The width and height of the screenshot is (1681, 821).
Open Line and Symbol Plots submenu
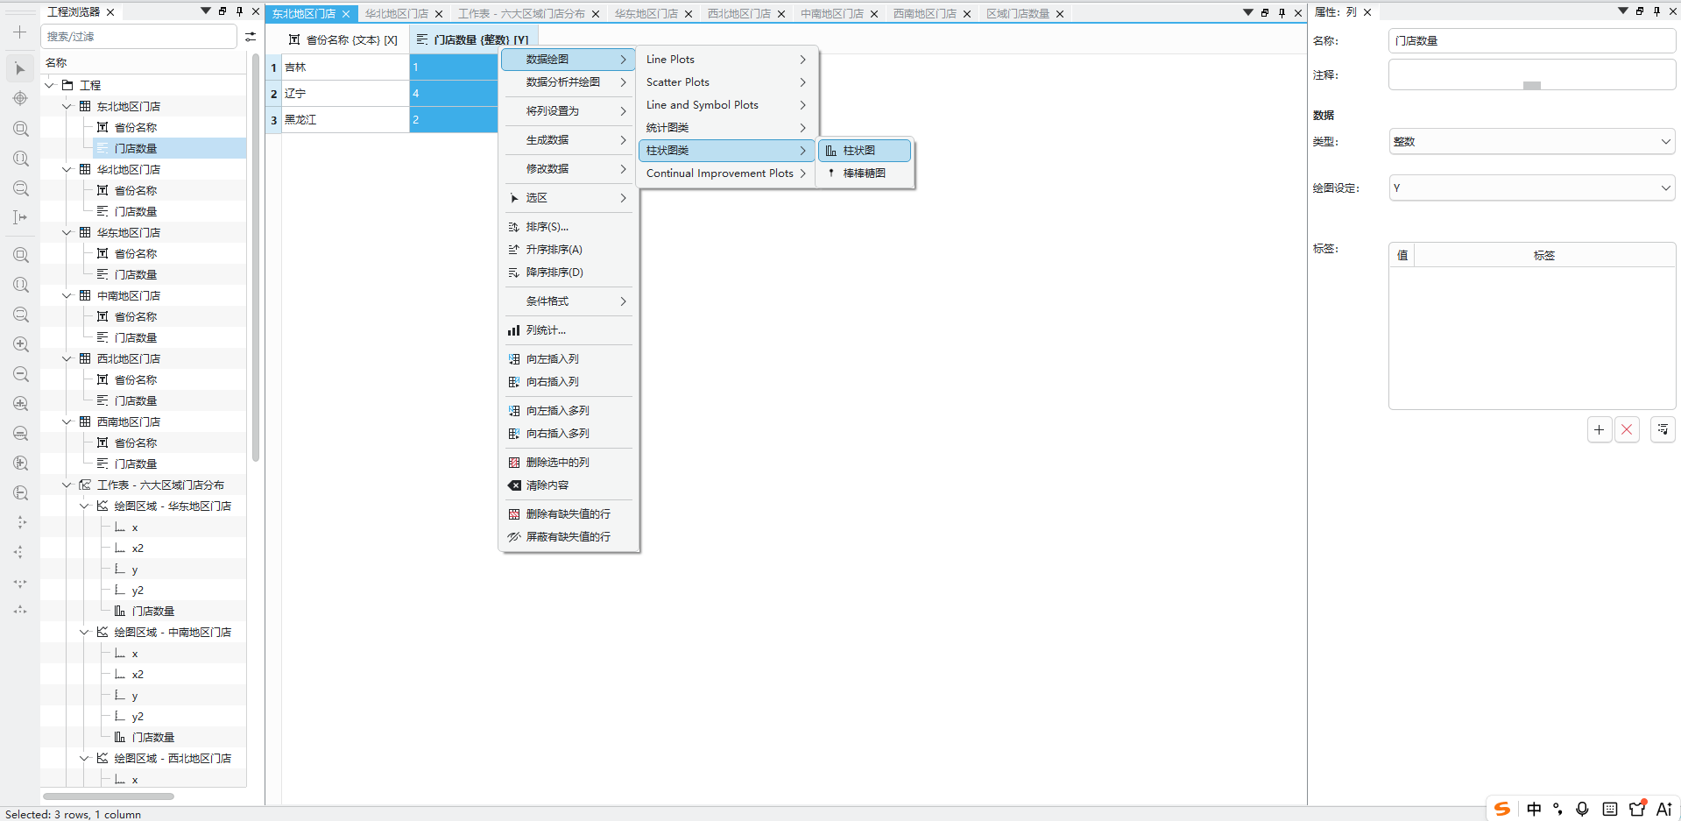(726, 105)
